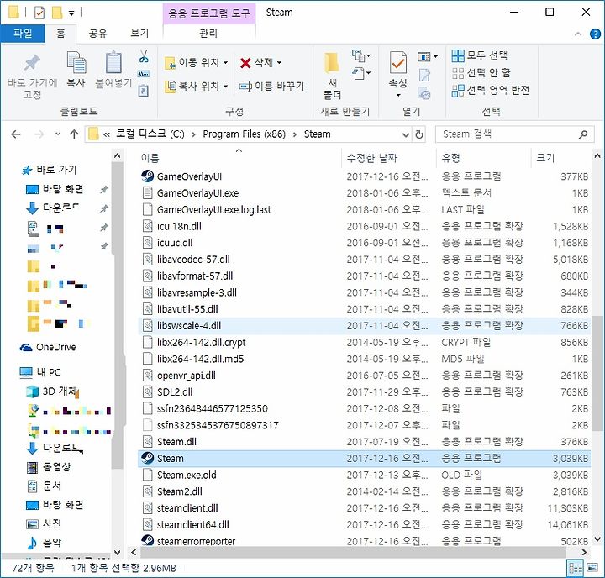The image size is (605, 578).
Task: Sort by the Size (크기) column header
Action: (x=560, y=158)
